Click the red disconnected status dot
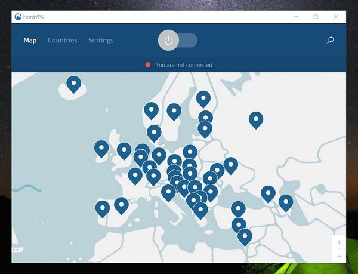The width and height of the screenshot is (358, 274). [x=148, y=65]
